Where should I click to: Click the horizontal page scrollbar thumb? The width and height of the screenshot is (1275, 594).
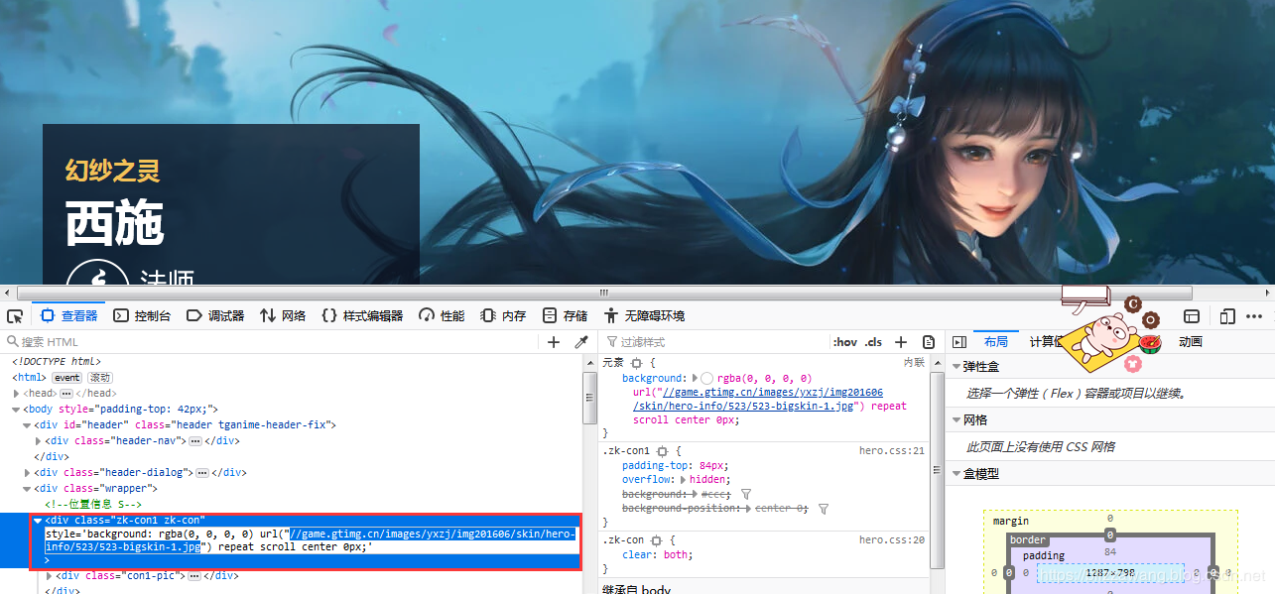click(602, 294)
